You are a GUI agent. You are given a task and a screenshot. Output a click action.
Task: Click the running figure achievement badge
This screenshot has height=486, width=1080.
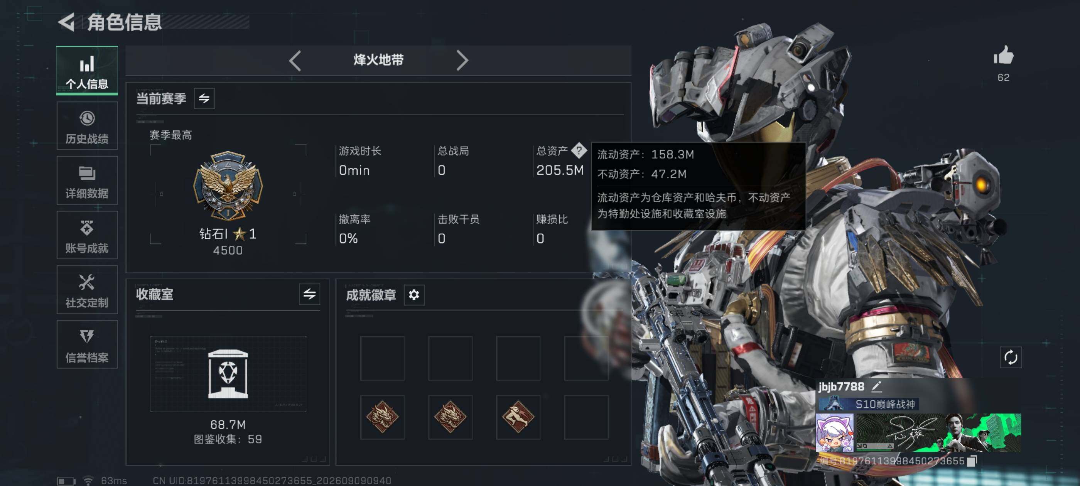(x=518, y=417)
